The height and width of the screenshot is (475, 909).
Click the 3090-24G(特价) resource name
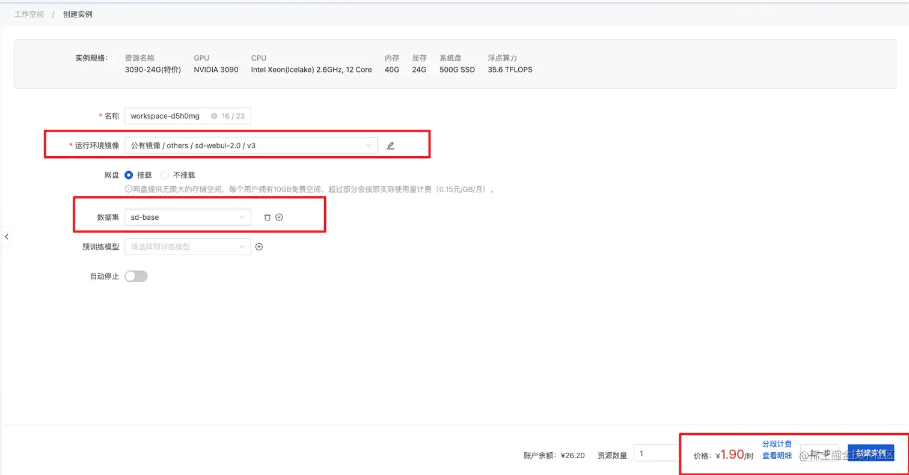(153, 70)
